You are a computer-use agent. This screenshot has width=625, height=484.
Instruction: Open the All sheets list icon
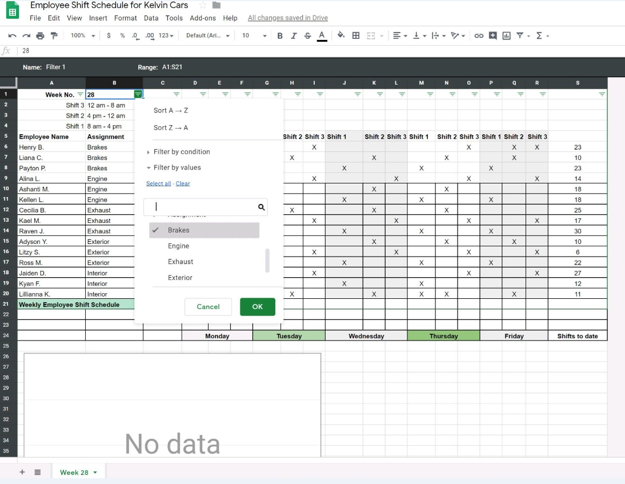(38, 472)
